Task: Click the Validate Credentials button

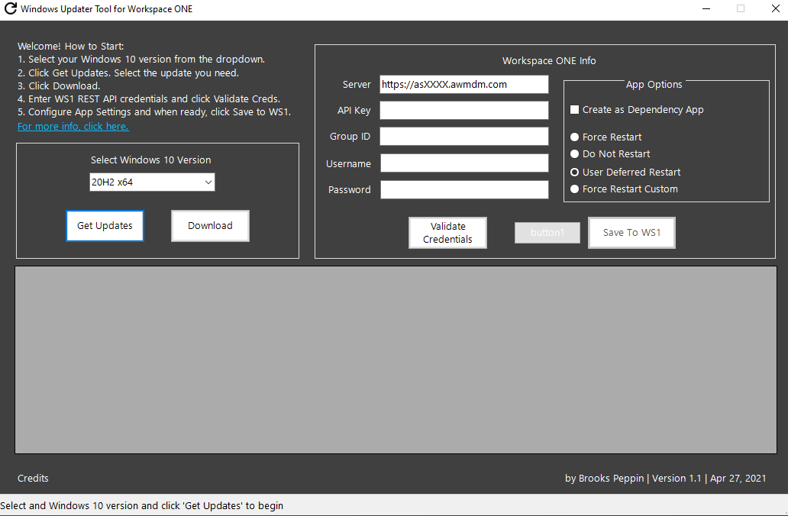Action: (447, 233)
